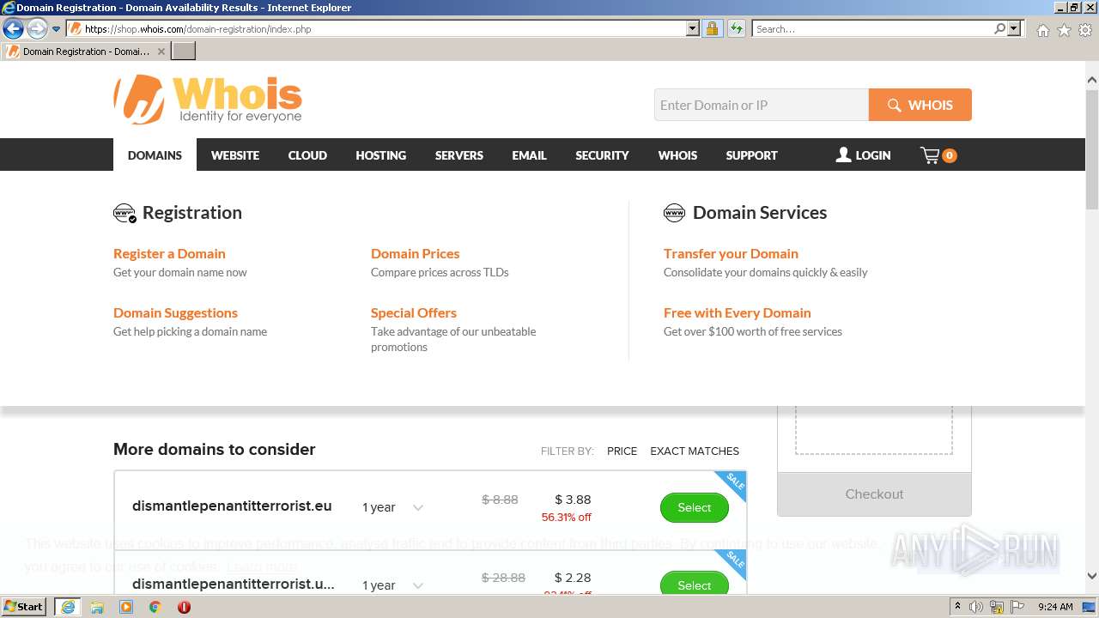Click the user LOGIN icon
This screenshot has height=618, width=1099.
(843, 154)
